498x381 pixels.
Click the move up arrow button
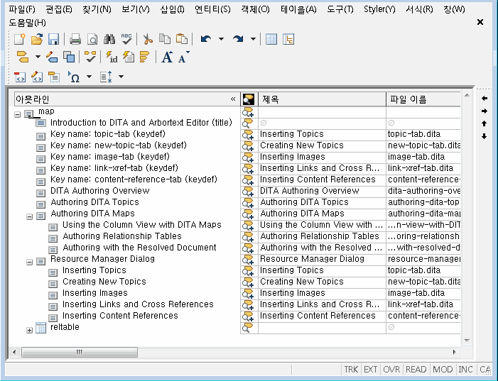(484, 123)
